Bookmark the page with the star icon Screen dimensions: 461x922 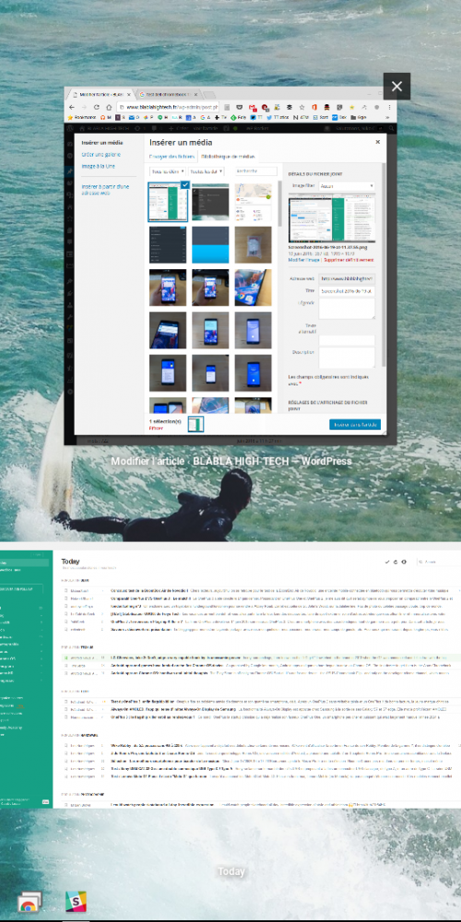click(301, 108)
